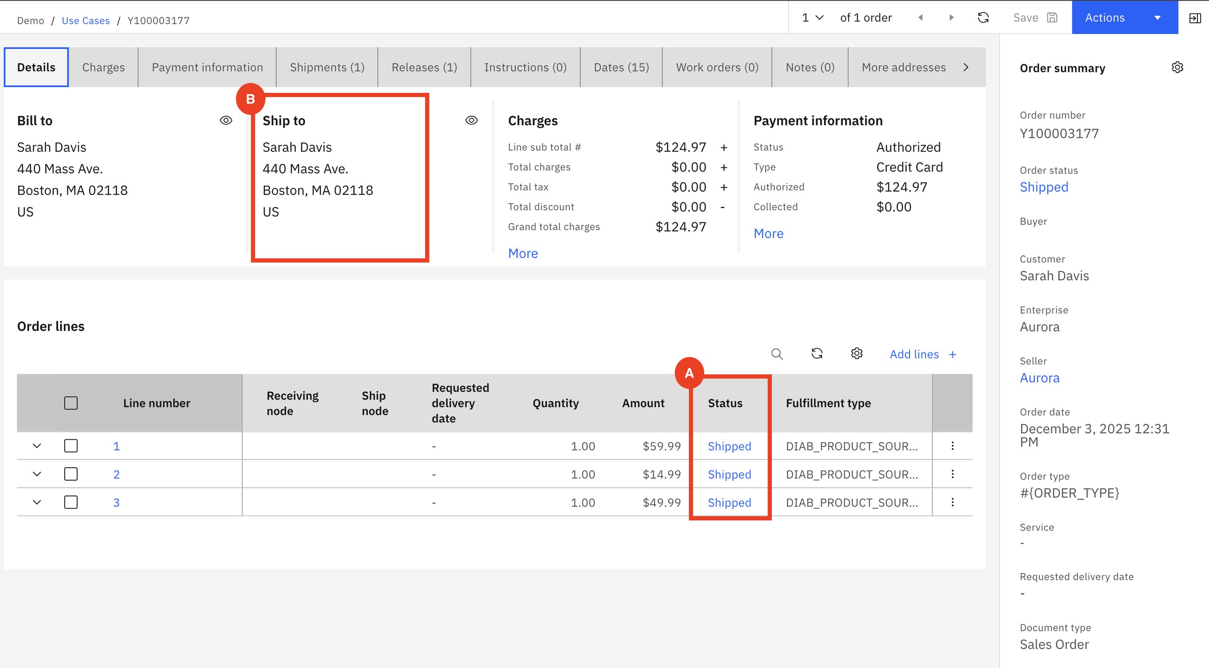
Task: Sort by Amount column header
Action: pos(643,403)
